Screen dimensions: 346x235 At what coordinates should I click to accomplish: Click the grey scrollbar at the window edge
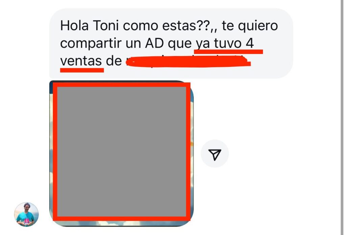(342, 117)
